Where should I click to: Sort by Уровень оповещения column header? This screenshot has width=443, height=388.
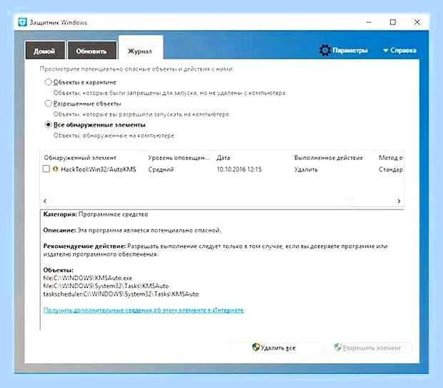179,158
